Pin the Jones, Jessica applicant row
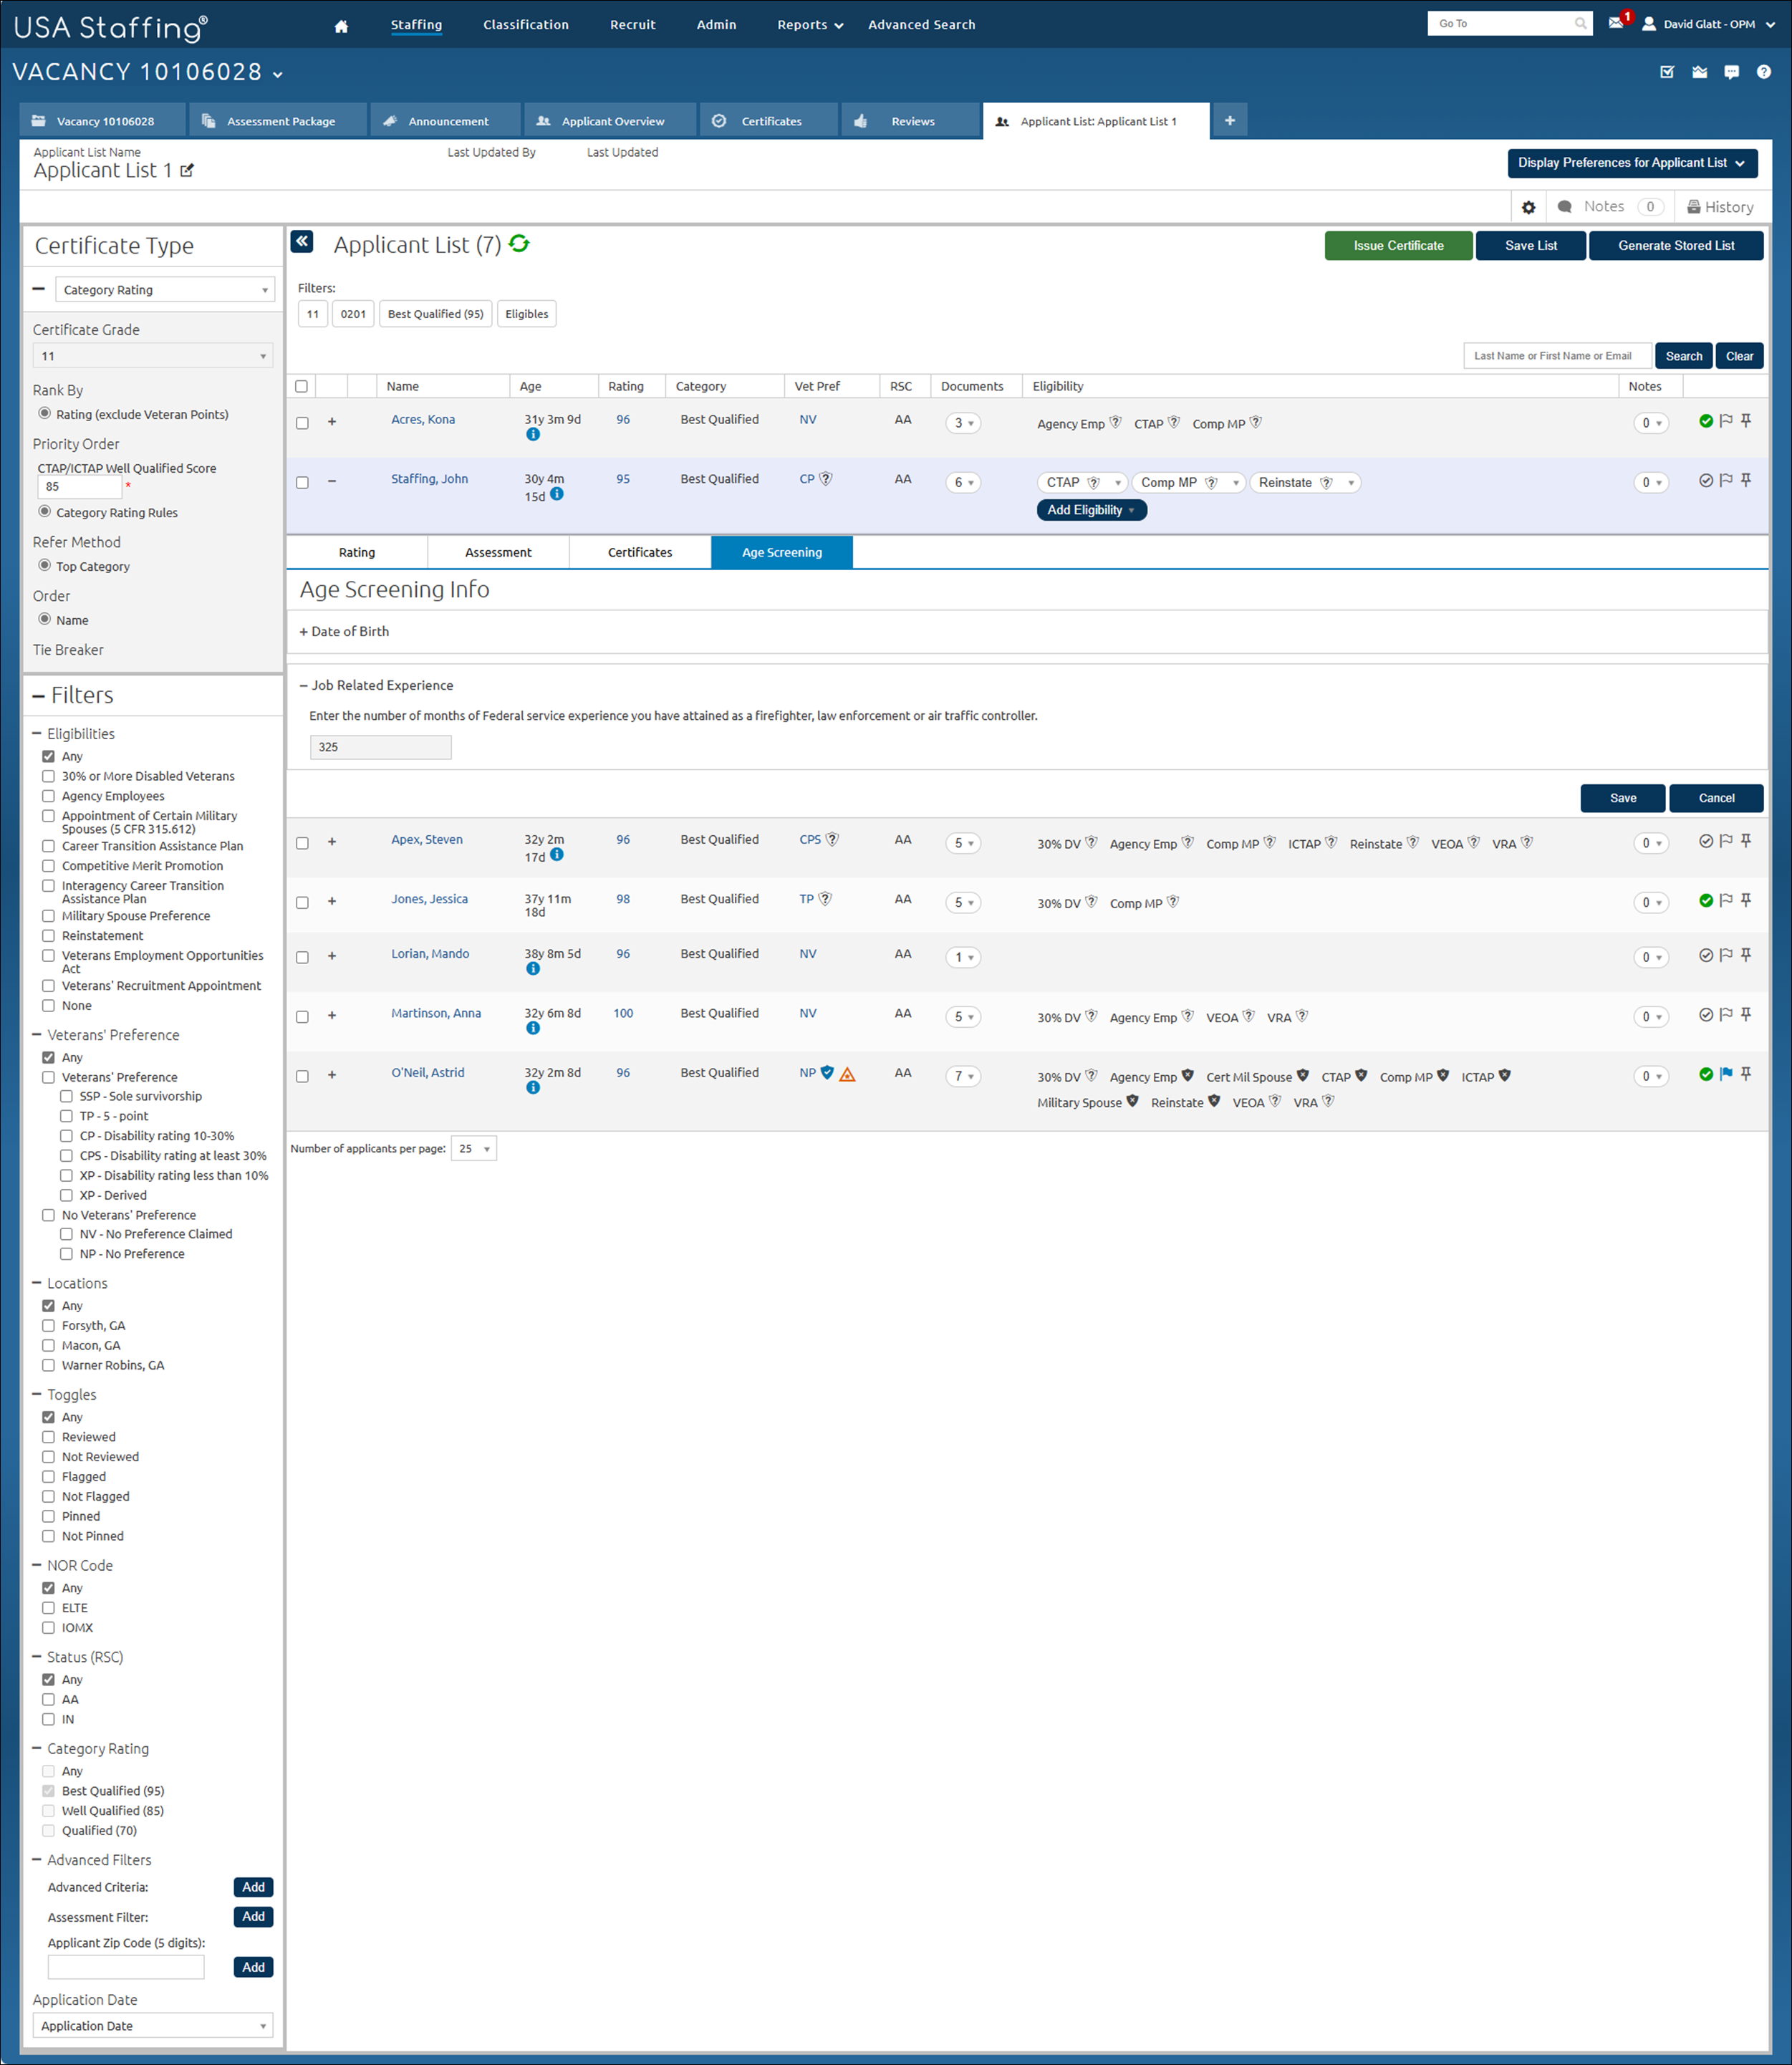Screen dimensions: 1792x2065 (1746, 900)
